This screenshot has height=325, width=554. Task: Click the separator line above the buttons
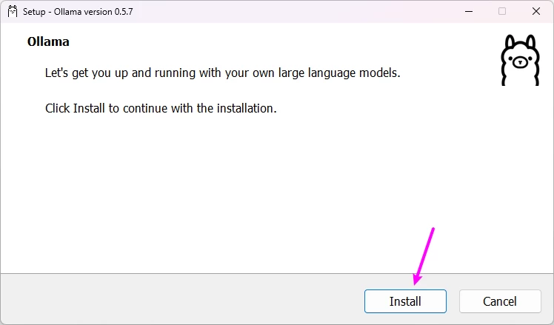point(277,274)
